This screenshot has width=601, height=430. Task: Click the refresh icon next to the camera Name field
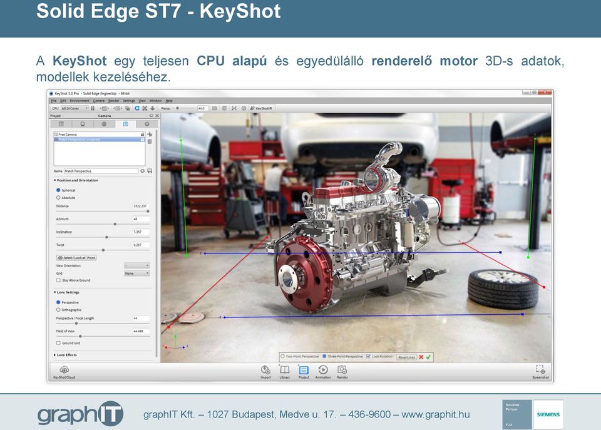[x=142, y=171]
